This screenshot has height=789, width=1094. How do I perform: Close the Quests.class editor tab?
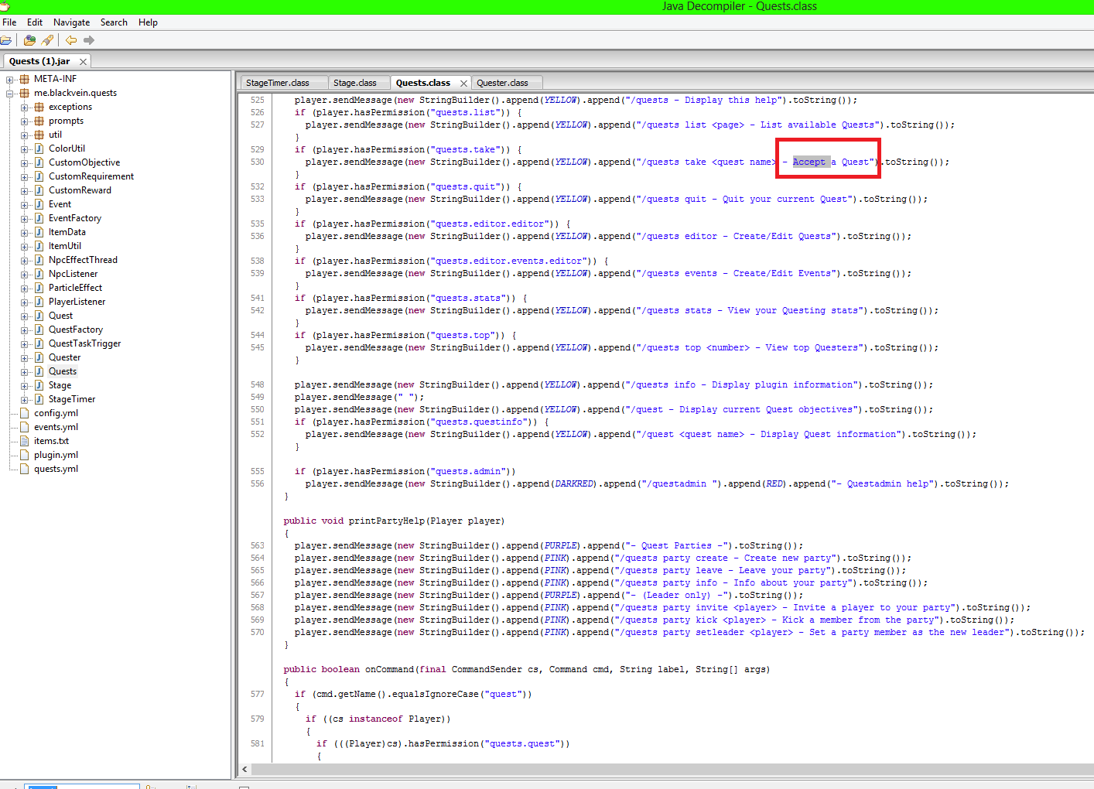pos(463,84)
